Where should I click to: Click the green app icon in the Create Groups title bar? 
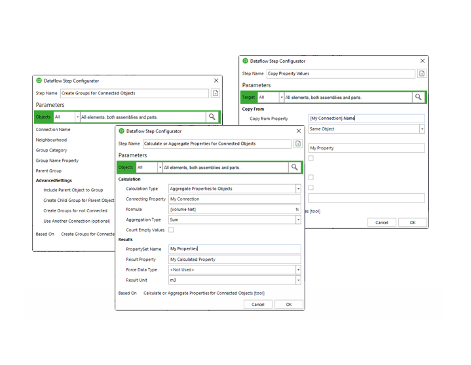click(39, 81)
